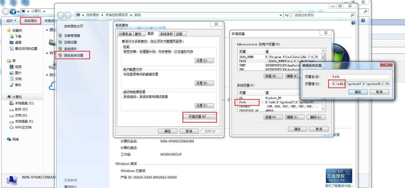Click 取消 in System Properties dialog

[189, 131]
